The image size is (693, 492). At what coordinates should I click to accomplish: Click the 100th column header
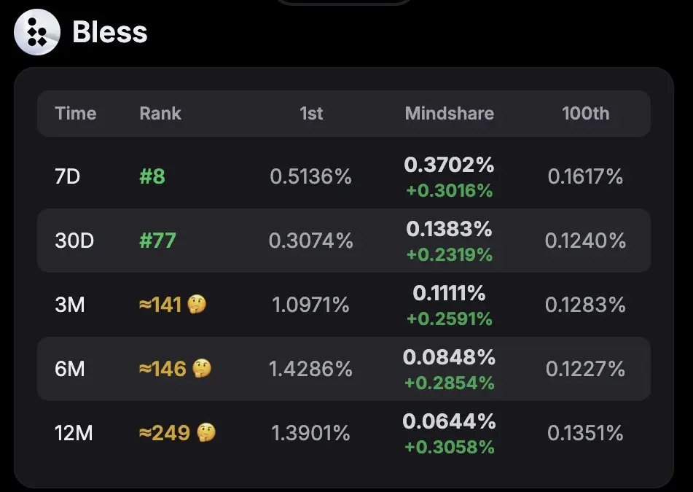[586, 114]
